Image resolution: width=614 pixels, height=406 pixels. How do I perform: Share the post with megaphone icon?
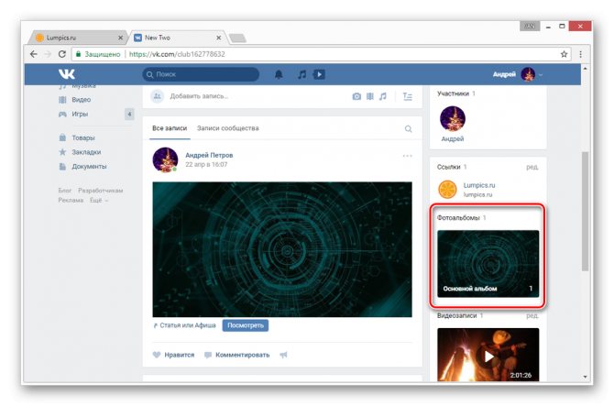pos(283,355)
